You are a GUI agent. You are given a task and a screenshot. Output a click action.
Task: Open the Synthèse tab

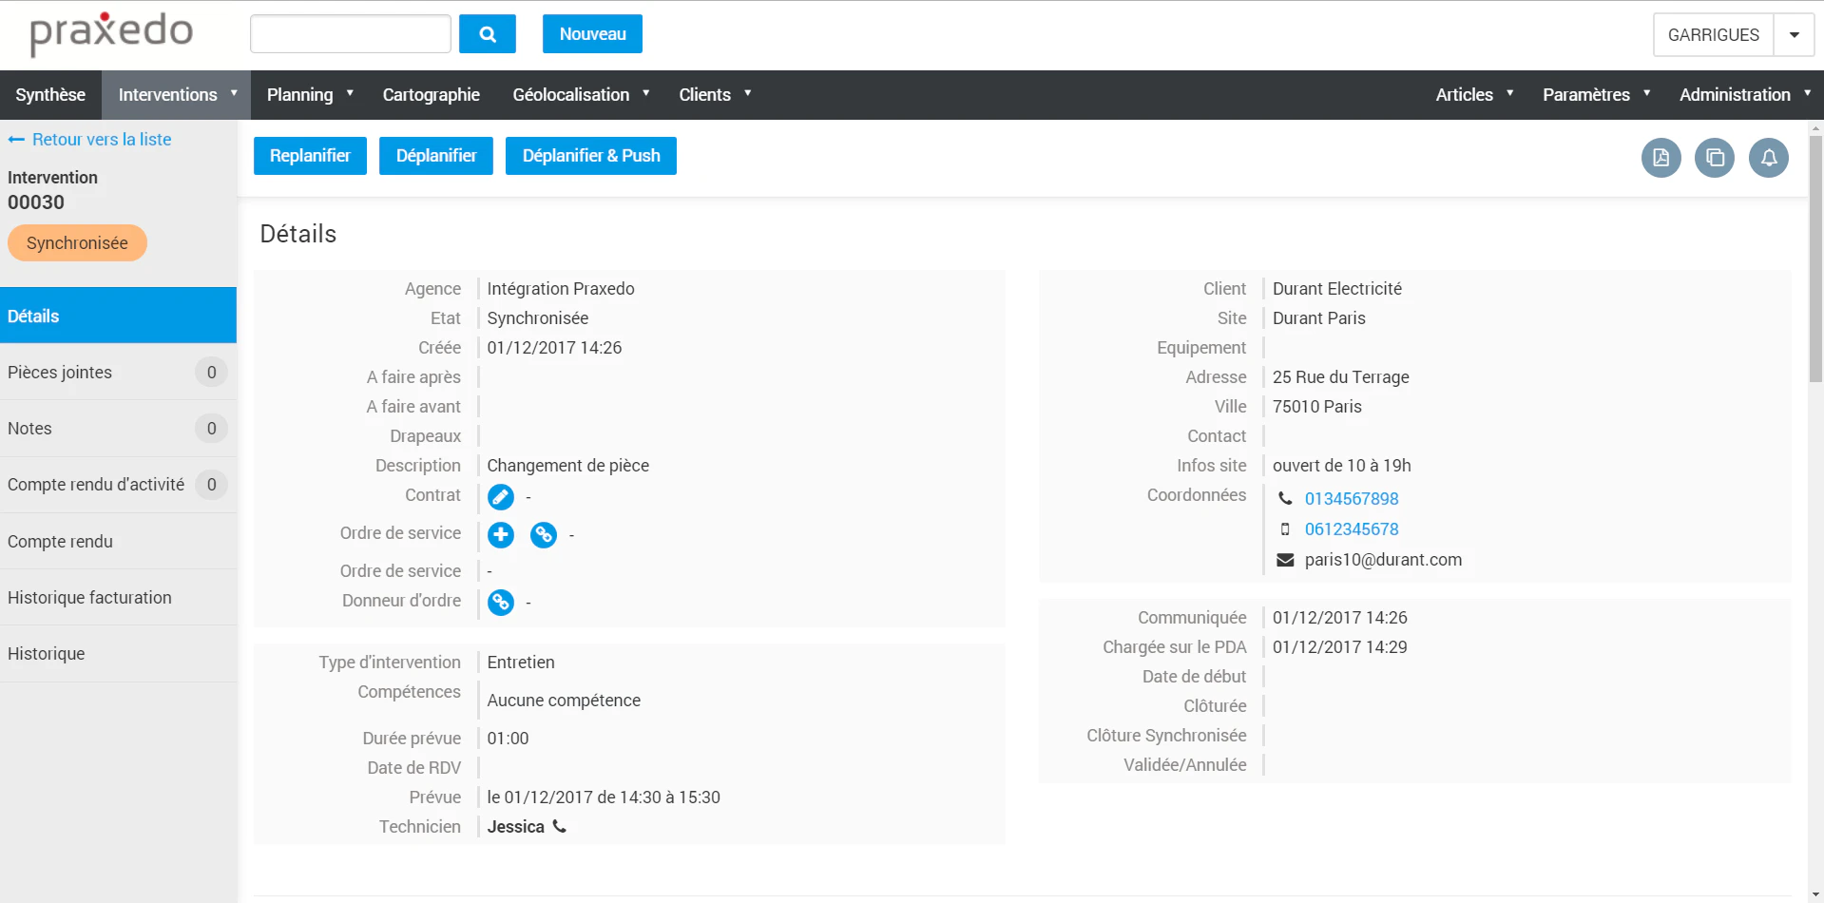pyautogui.click(x=50, y=95)
